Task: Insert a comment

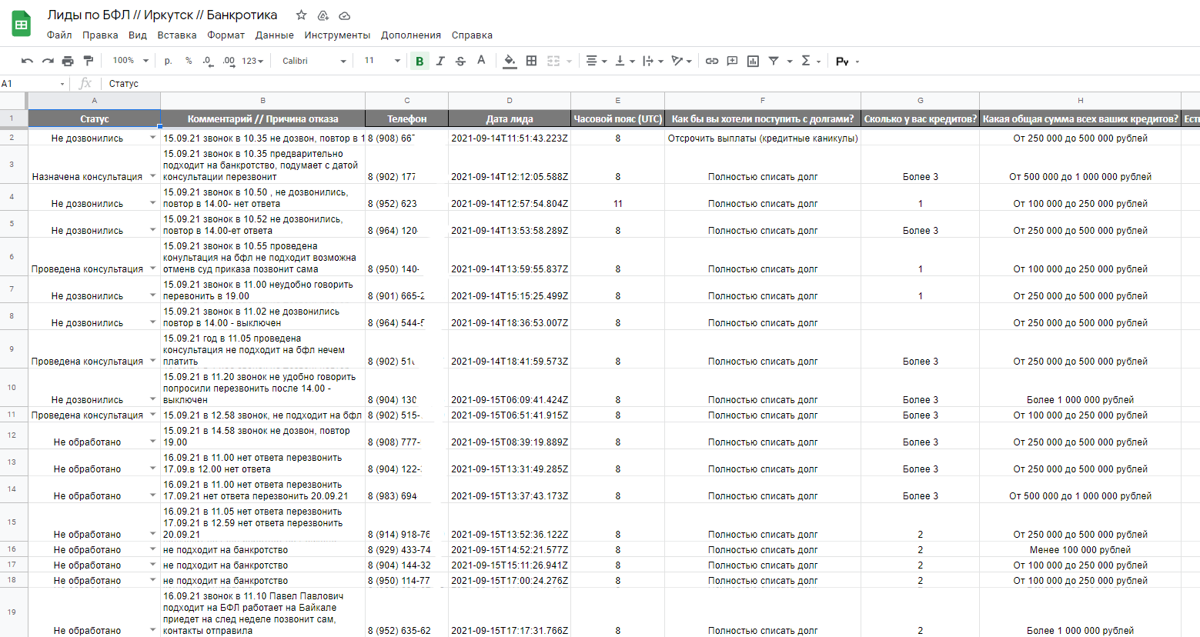Action: [x=732, y=61]
